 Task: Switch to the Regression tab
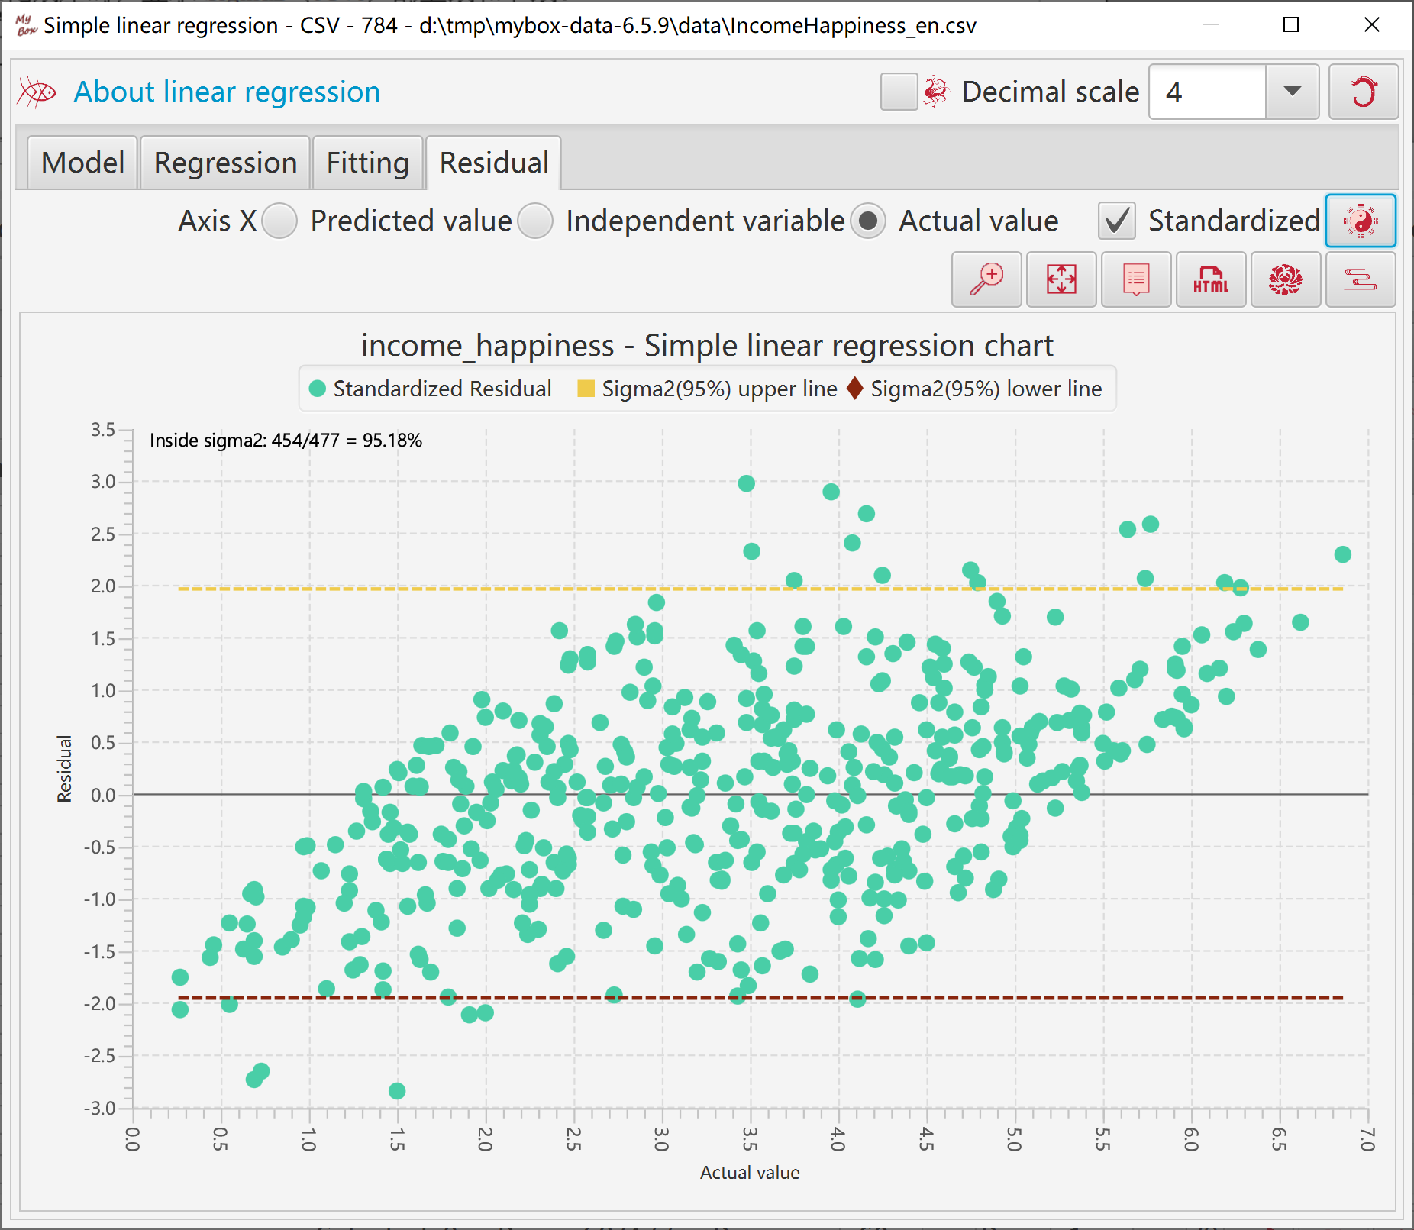(225, 163)
